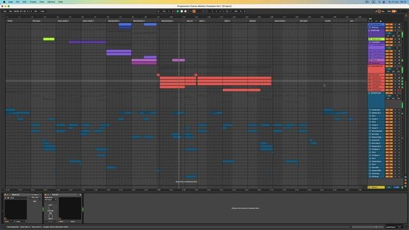409x230 pixels.
Task: Toggle the first device's activator in device view
Action: tap(5, 195)
